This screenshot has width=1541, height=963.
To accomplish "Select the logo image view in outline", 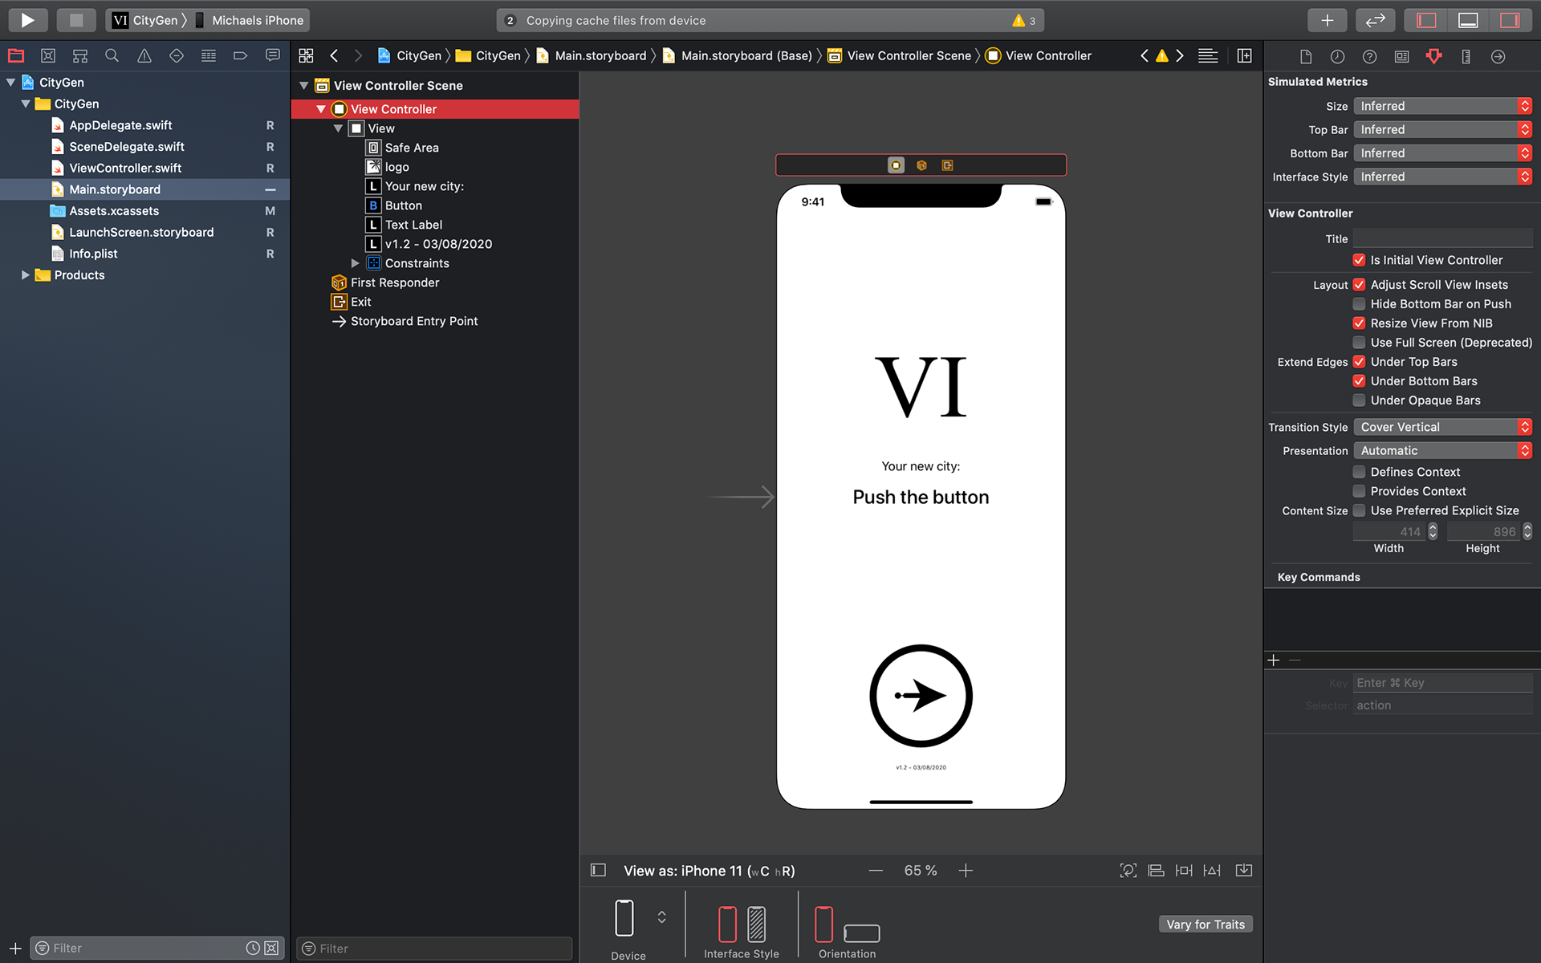I will [396, 167].
